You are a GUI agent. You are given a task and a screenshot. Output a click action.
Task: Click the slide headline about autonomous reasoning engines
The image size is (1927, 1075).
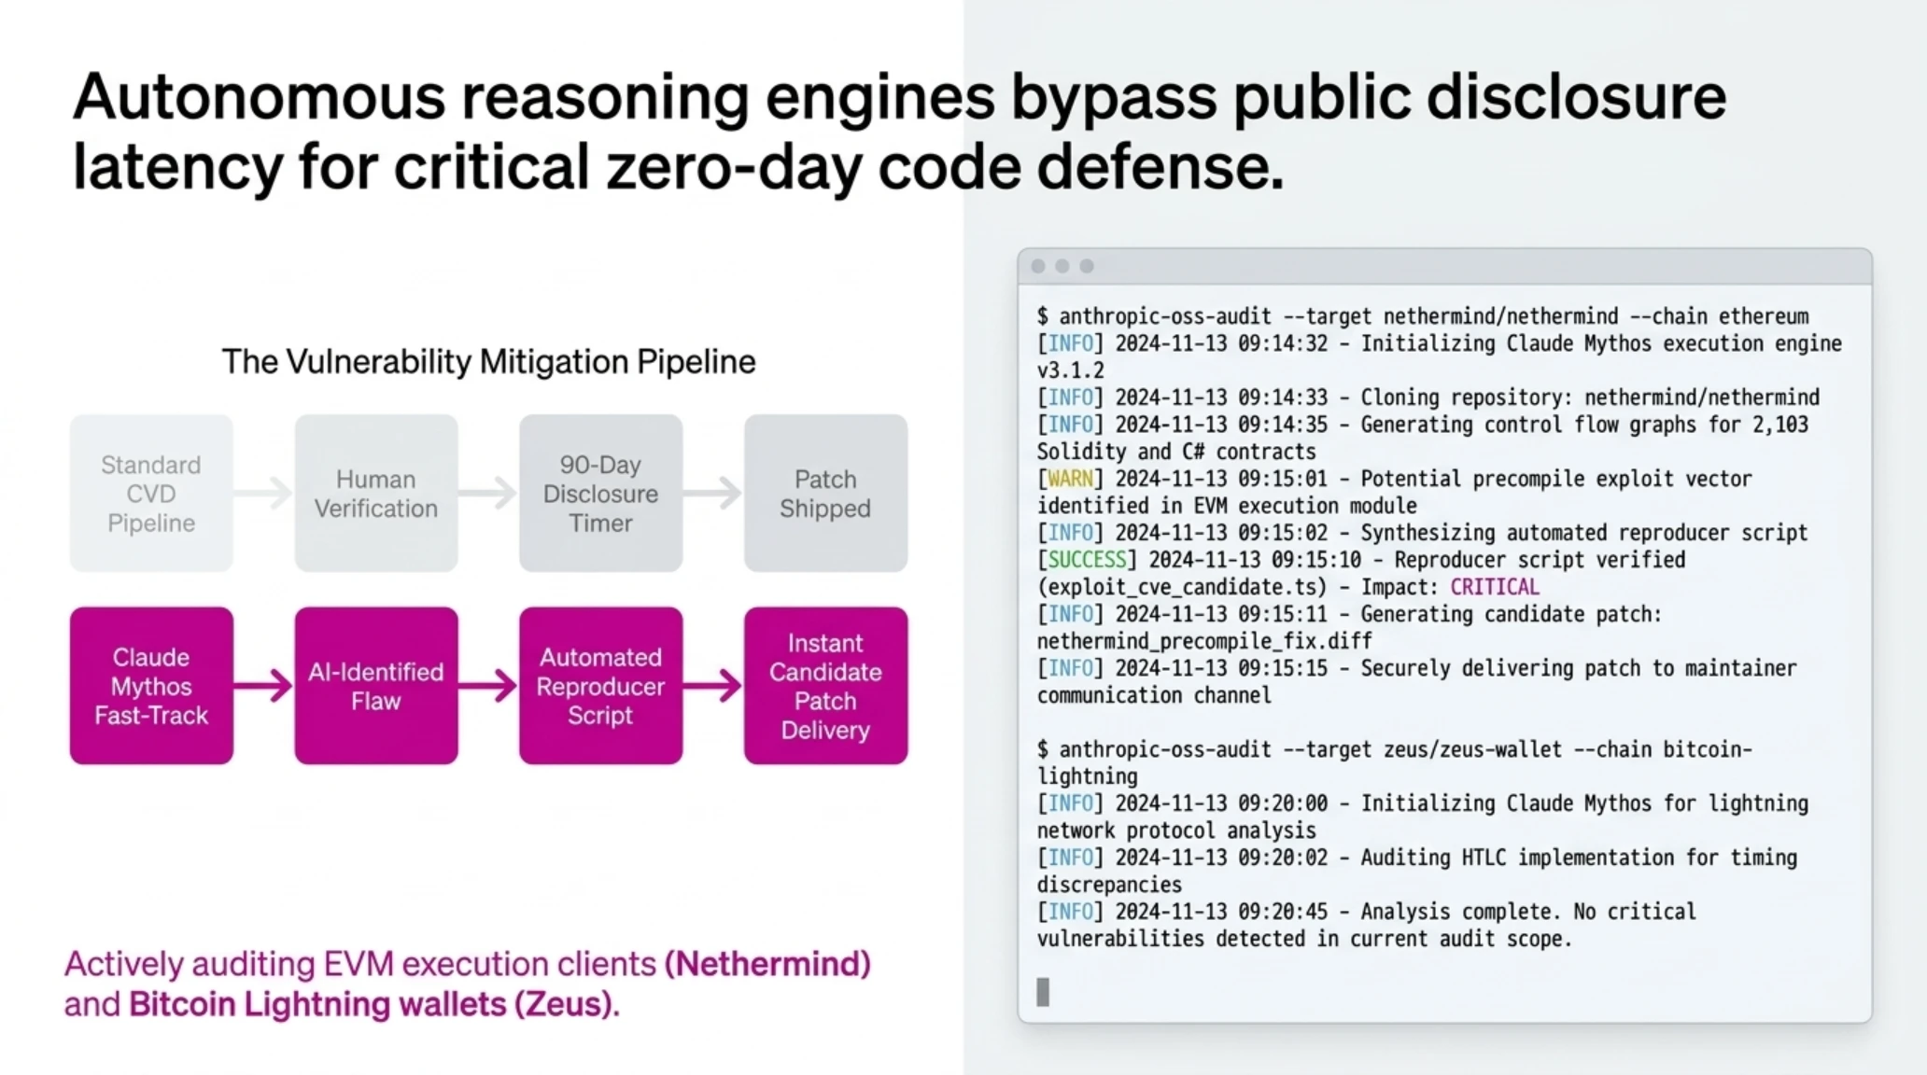tap(900, 131)
